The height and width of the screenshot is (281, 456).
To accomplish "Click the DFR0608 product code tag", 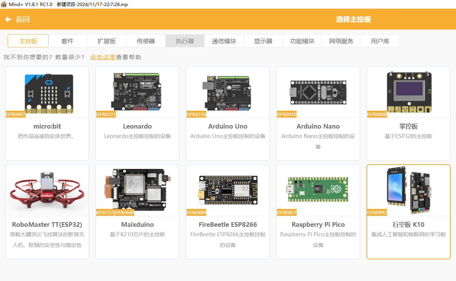I will 377,115.
